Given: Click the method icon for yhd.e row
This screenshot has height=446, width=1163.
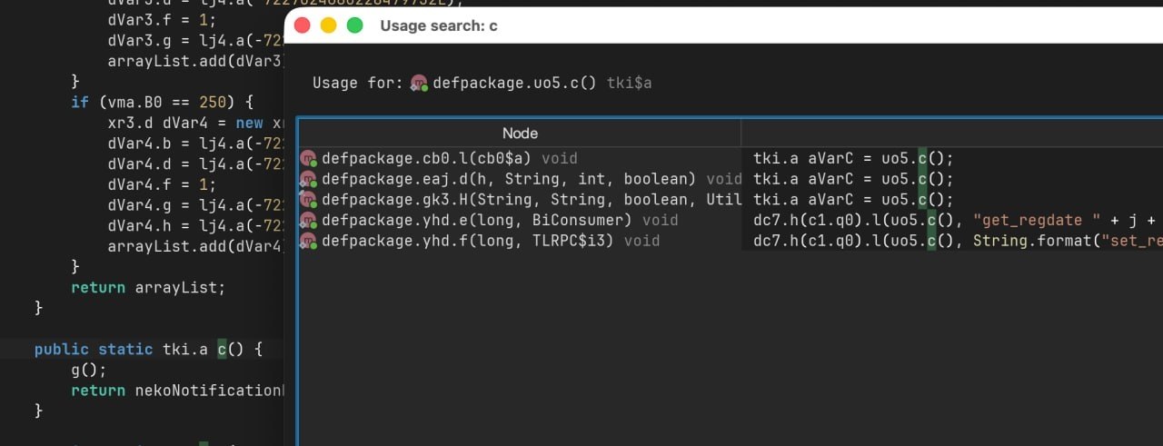Looking at the screenshot, I should 308,221.
